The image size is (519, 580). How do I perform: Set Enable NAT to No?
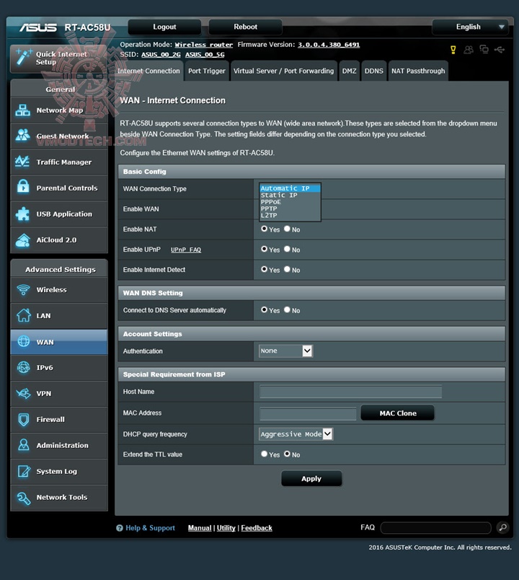287,229
